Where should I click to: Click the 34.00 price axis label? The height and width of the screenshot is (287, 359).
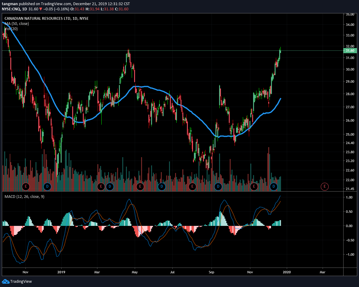pos(350,25)
